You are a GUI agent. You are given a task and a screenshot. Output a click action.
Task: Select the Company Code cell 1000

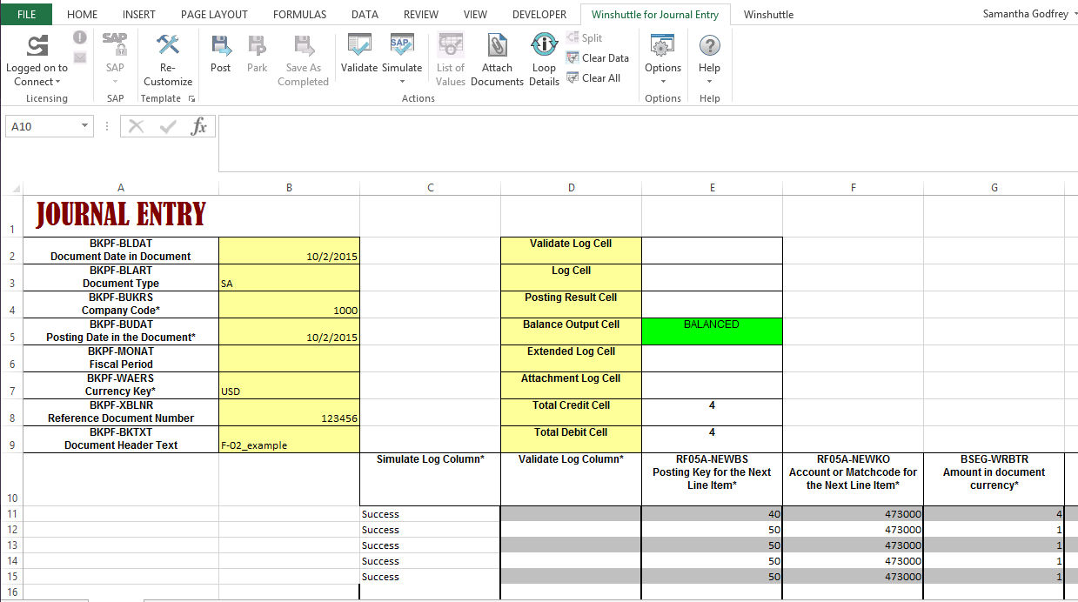pos(289,304)
